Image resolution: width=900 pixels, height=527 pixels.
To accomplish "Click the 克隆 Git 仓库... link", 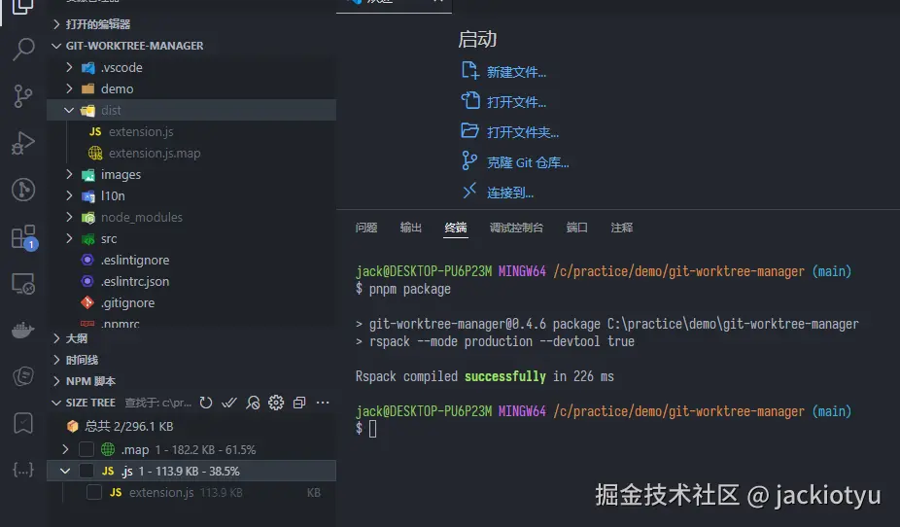I will pos(528,162).
